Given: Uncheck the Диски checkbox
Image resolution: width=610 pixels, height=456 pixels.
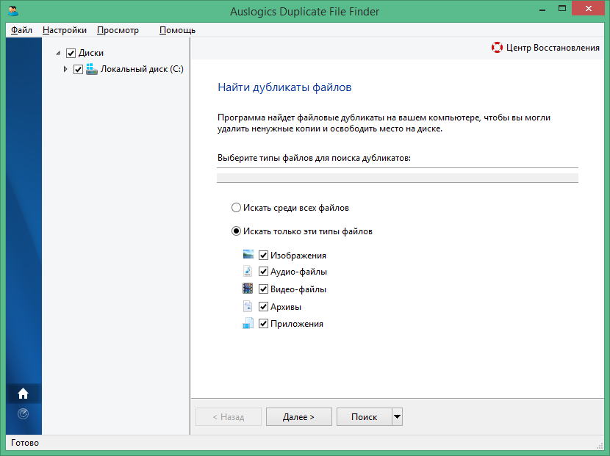Looking at the screenshot, I should click(71, 52).
